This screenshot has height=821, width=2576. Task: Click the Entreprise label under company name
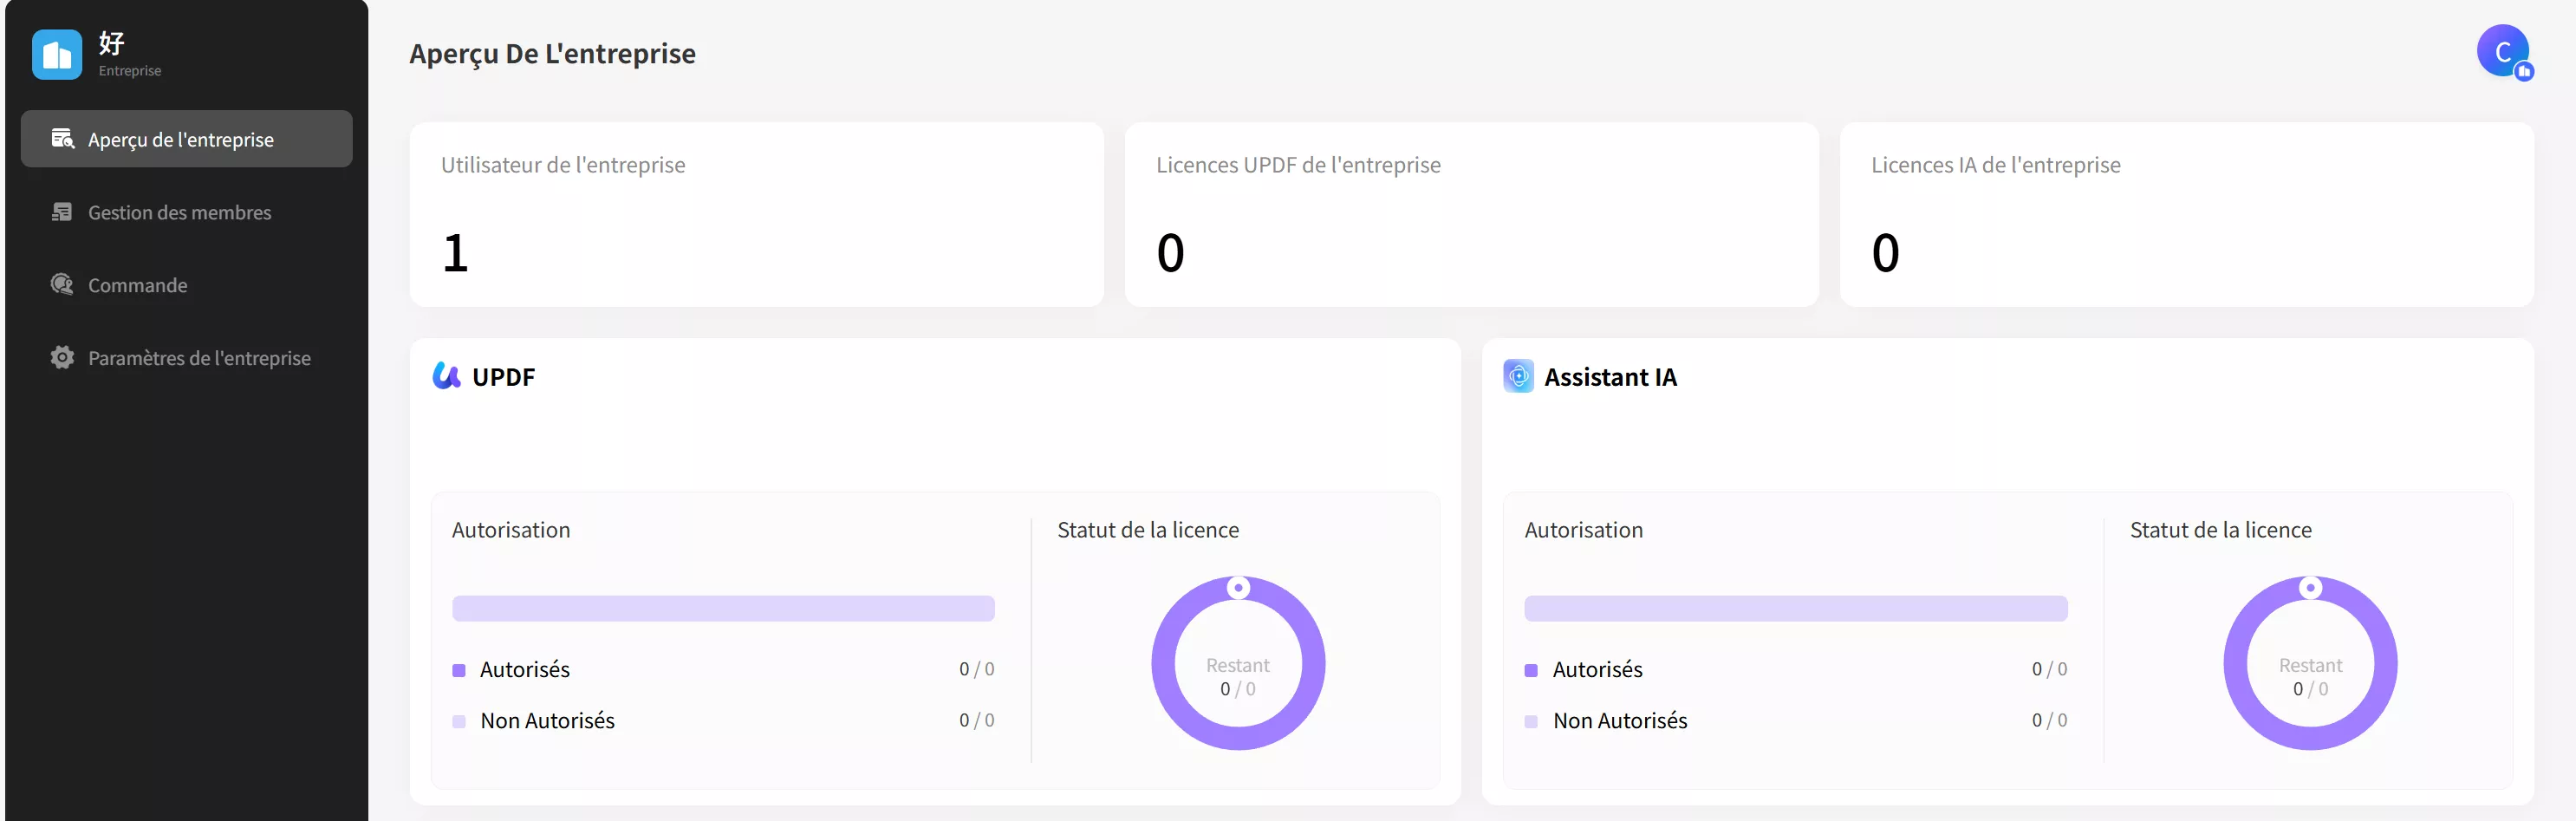tap(130, 71)
